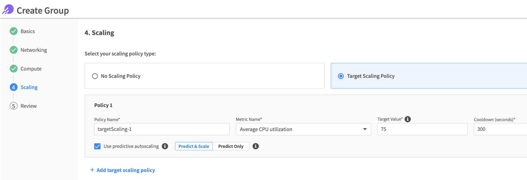Return to the Basics step label

[x=28, y=31]
